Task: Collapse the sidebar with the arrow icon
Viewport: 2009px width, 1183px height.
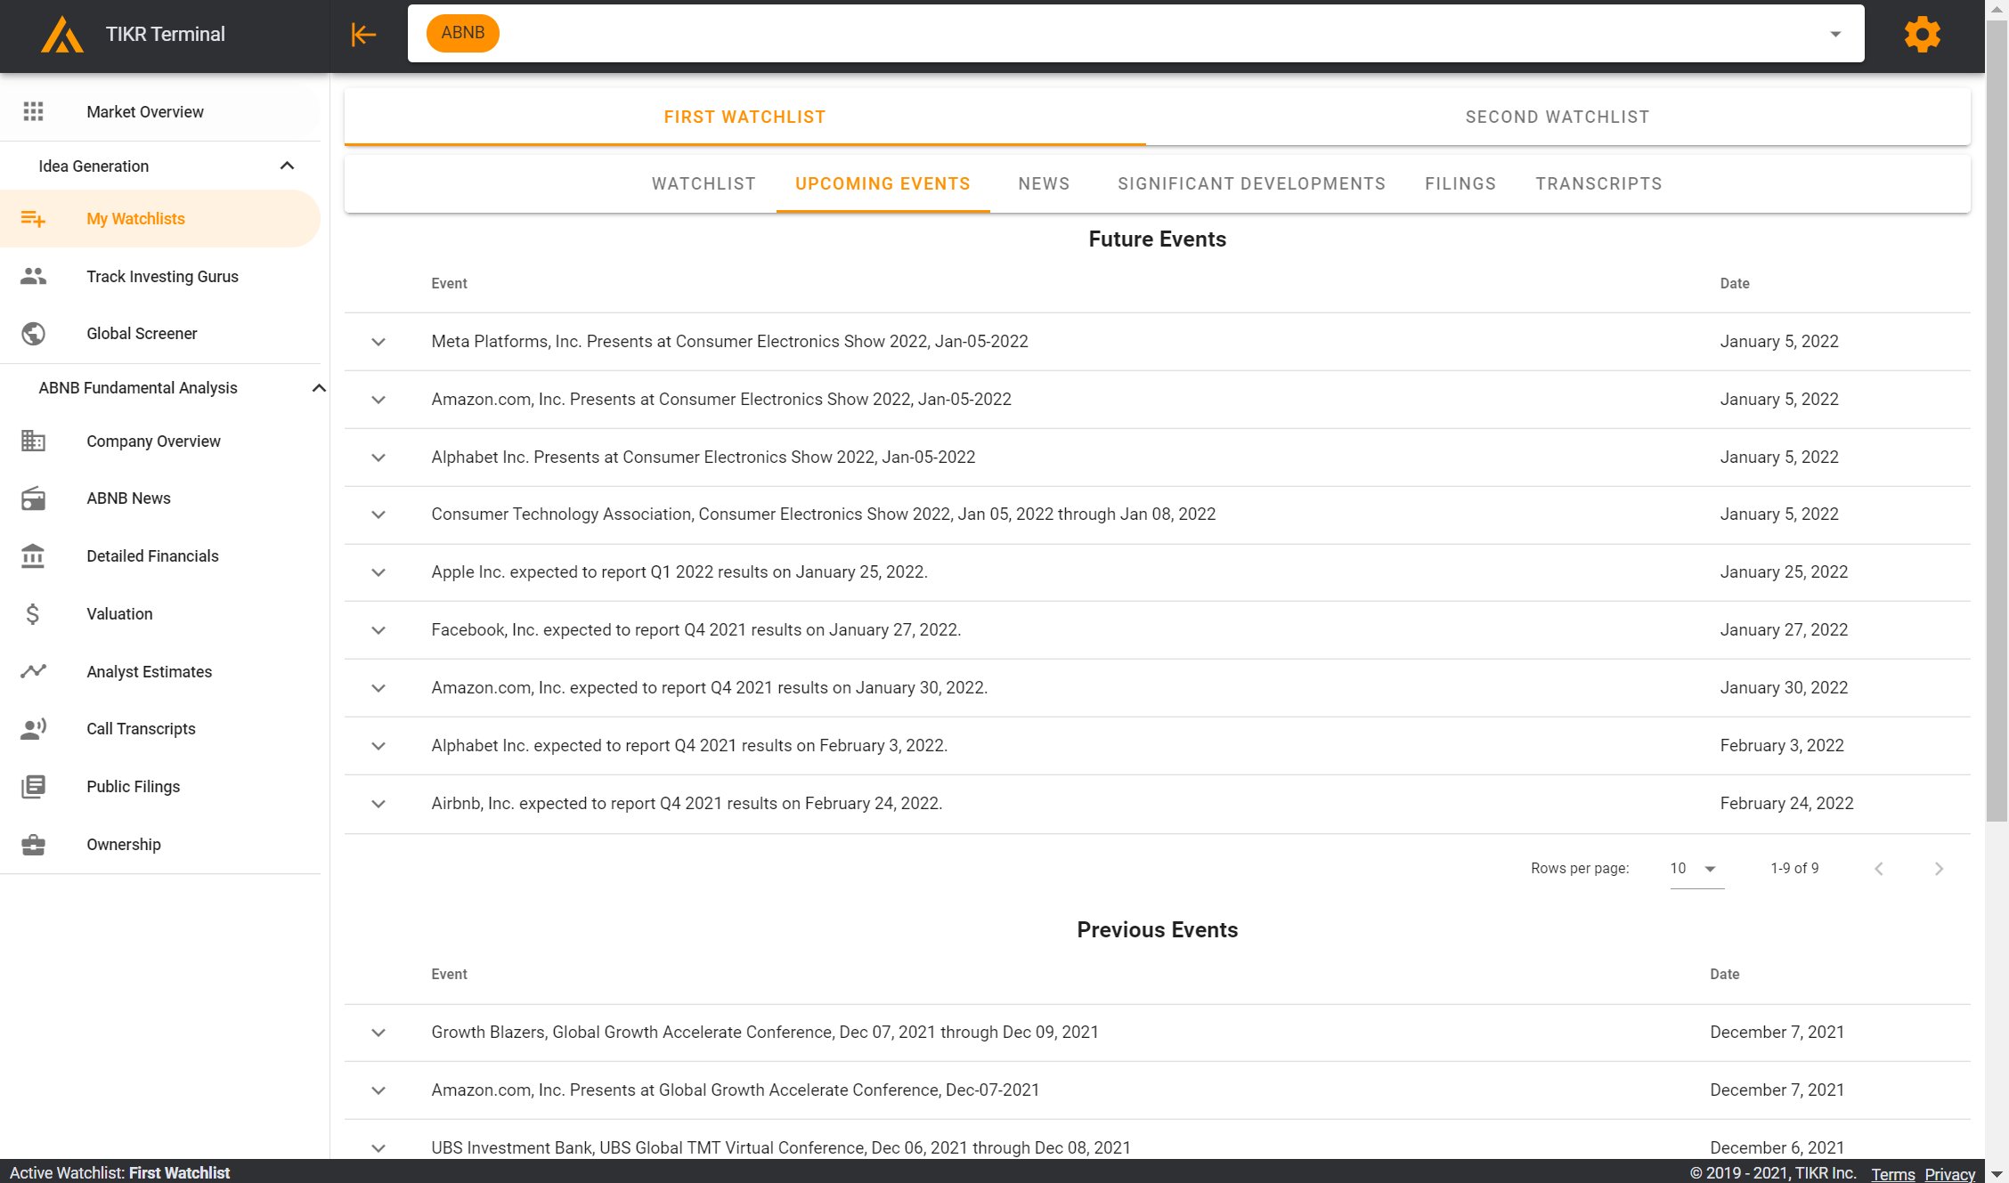Action: 363,35
